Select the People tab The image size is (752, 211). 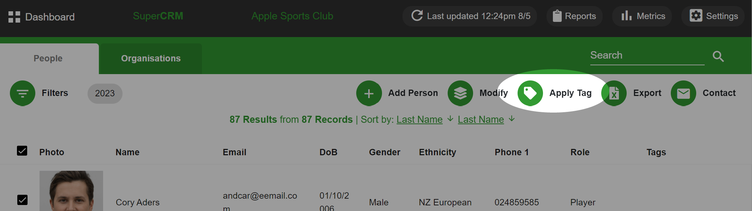(48, 59)
